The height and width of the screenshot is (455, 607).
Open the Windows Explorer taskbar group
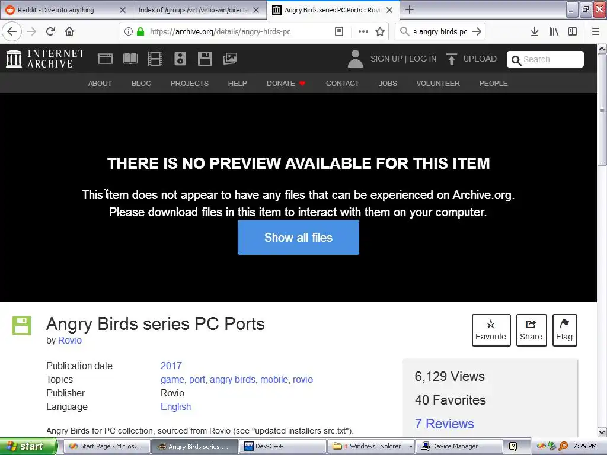(371, 447)
